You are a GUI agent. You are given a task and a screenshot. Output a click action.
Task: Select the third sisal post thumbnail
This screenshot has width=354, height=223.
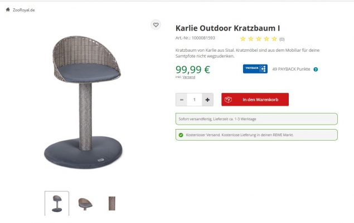pos(111,204)
